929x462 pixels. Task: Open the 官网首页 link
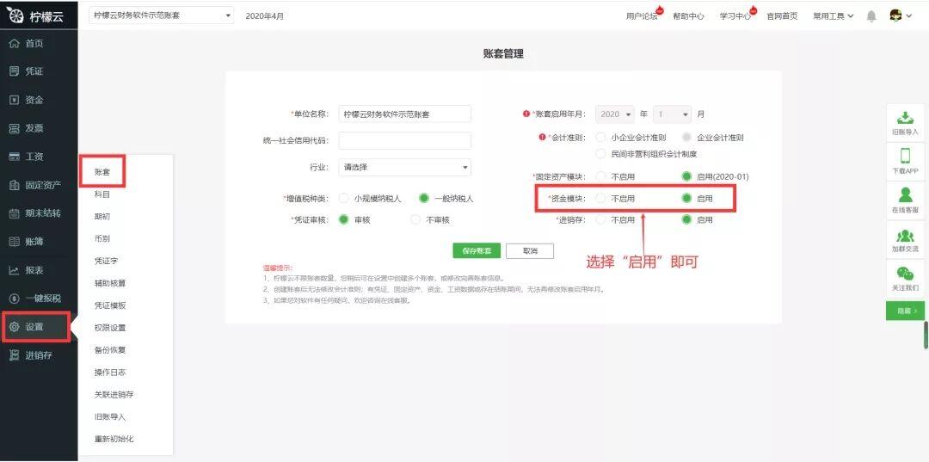point(782,16)
